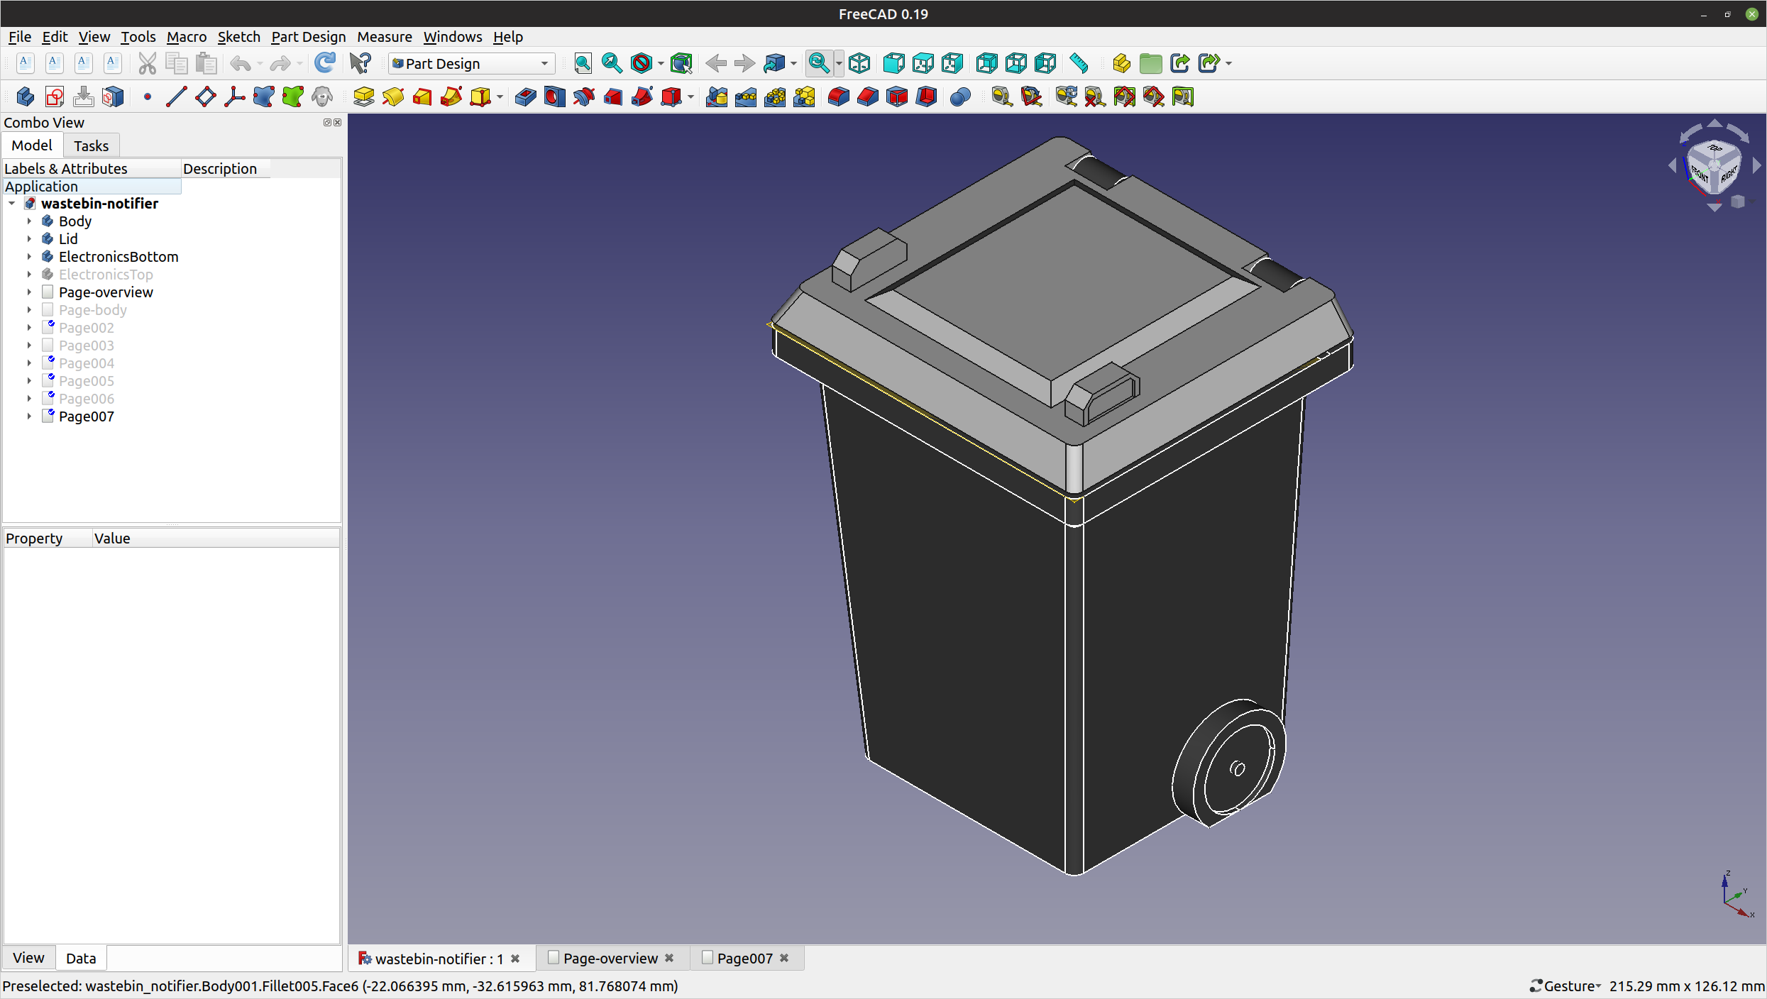Viewport: 1767px width, 999px height.
Task: Click the Clone (sheep) icon
Action: coord(322,96)
